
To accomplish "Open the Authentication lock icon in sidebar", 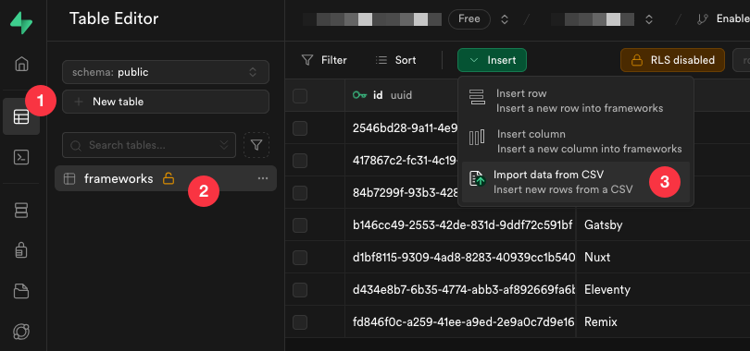I will click(x=21, y=249).
